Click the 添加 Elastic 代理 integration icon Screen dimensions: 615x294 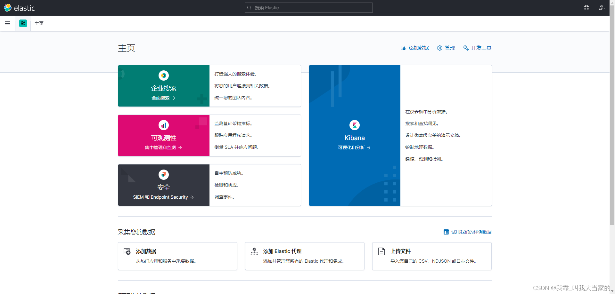[254, 251]
